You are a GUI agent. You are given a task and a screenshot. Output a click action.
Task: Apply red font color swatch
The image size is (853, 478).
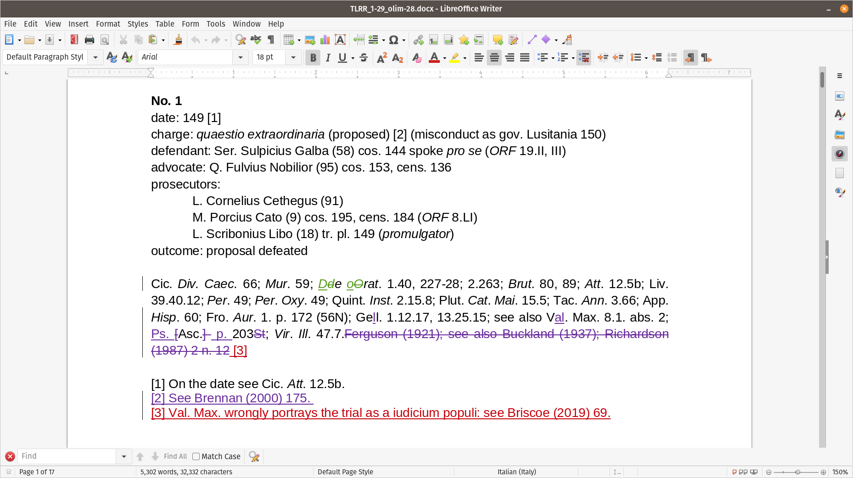click(434, 57)
